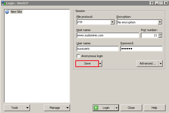The height and width of the screenshot is (113, 169).
Task: Open the Manage menu button
Action: point(57,108)
